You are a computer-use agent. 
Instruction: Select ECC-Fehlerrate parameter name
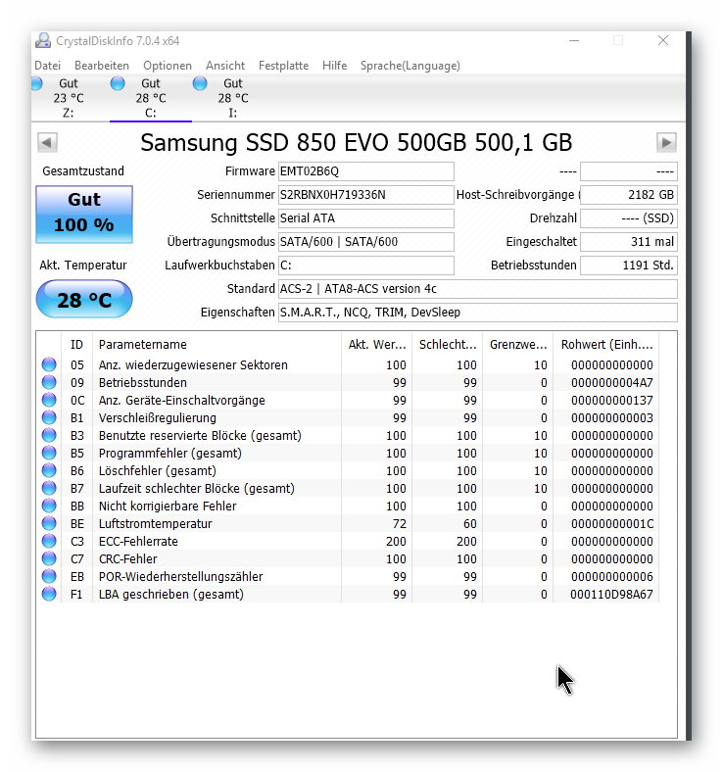(x=138, y=541)
